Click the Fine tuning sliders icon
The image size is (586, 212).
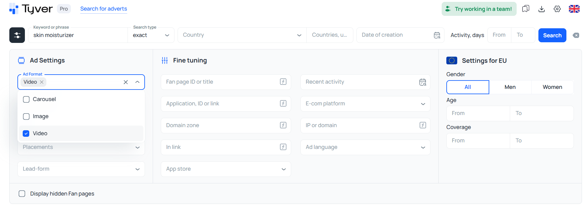coord(165,60)
